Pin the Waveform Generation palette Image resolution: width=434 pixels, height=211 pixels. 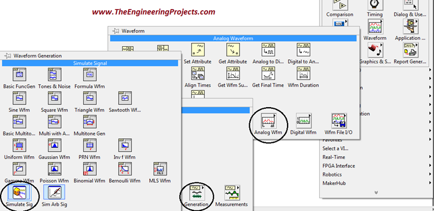coord(7,55)
